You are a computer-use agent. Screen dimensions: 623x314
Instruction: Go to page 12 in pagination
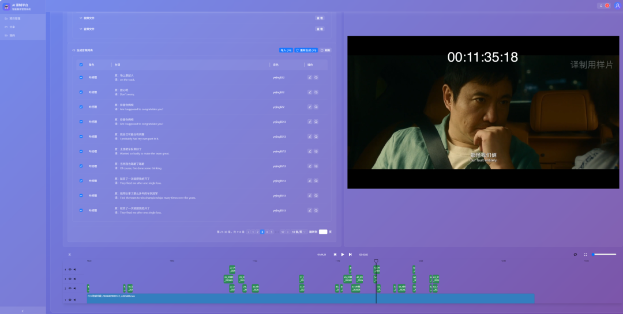pos(283,232)
